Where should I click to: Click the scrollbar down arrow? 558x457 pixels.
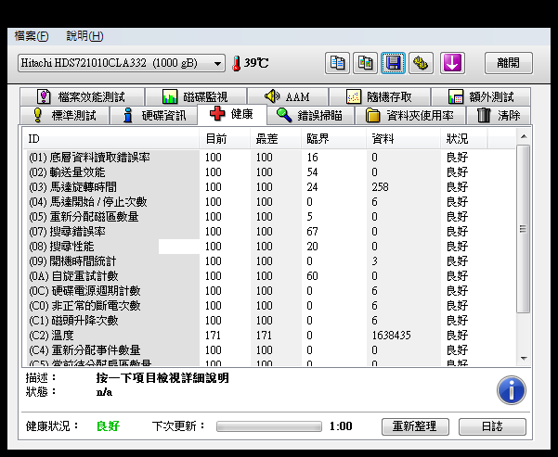tap(524, 358)
